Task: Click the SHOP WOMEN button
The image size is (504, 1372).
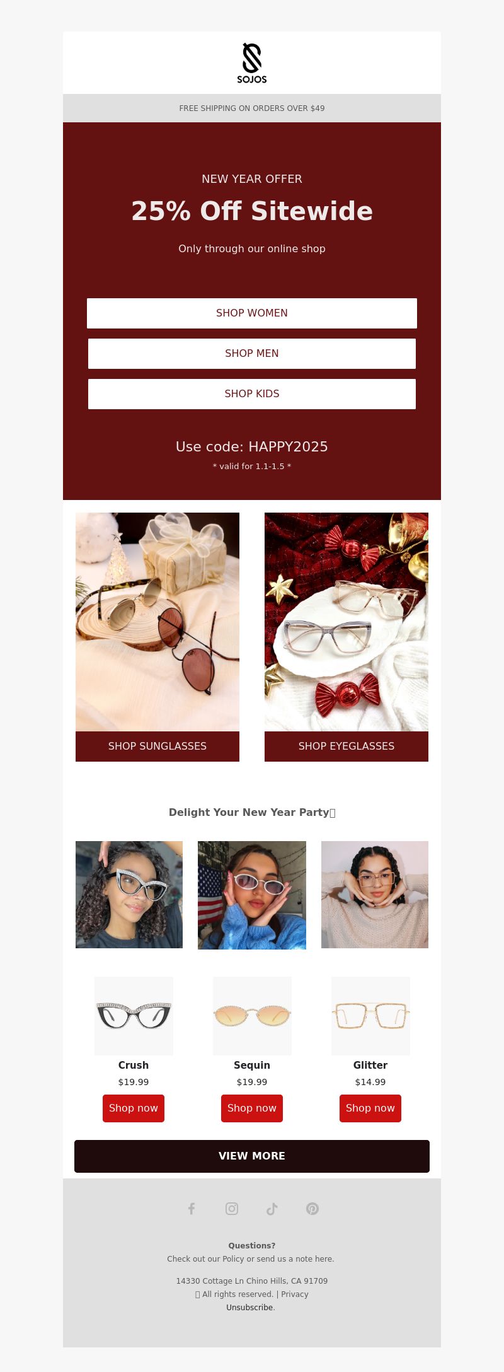Action: (252, 313)
